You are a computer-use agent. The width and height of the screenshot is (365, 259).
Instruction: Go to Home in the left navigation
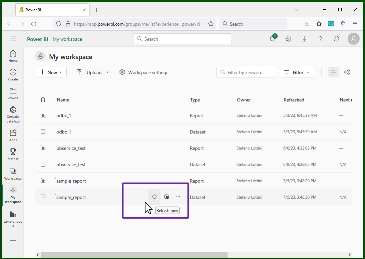coord(13,56)
